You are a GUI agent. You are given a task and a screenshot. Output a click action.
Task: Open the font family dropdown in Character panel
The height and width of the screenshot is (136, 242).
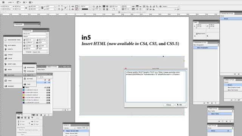point(36,34)
